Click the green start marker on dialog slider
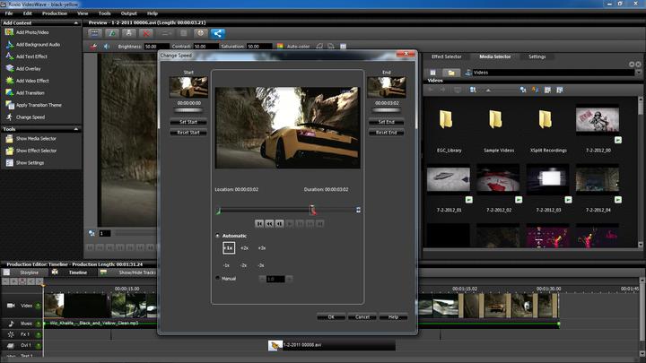 tap(218, 211)
